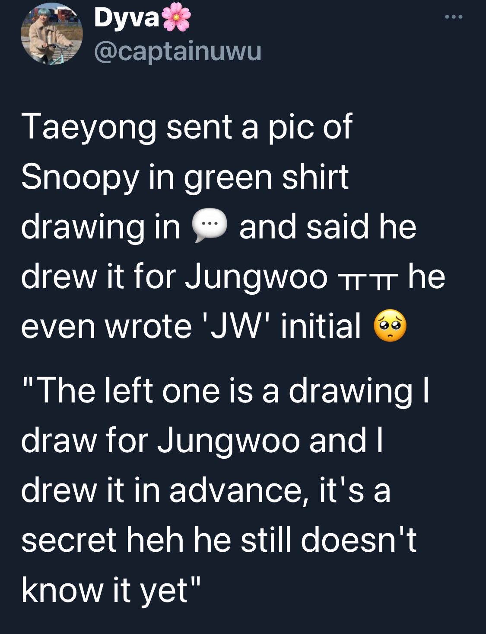
Task: Click 'even wrote' in the tweet
Action: pyautogui.click(x=106, y=327)
